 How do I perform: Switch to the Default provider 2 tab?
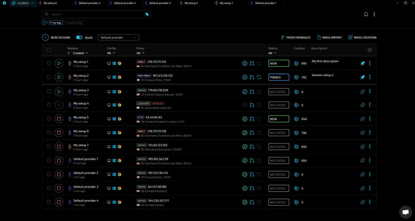[160, 3]
